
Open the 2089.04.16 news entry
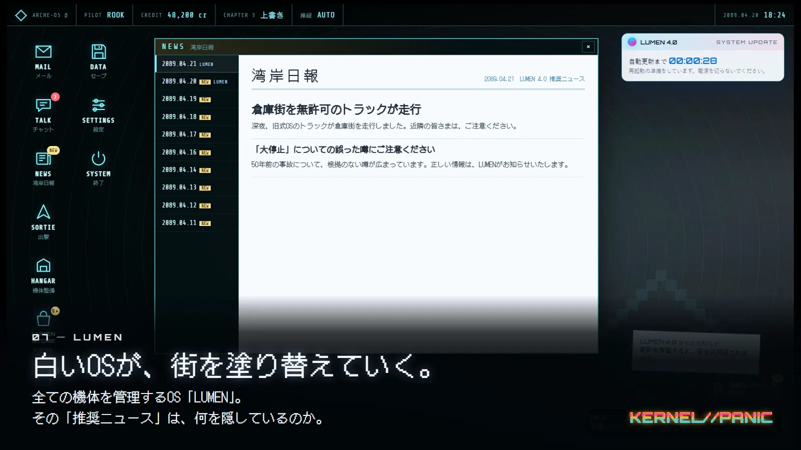(197, 152)
